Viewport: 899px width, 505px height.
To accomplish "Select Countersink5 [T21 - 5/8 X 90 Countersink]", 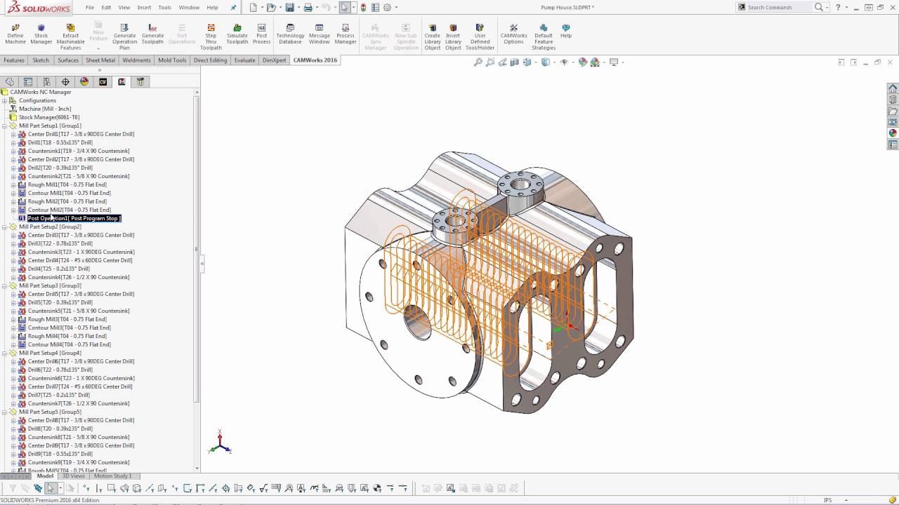I will coord(79,311).
